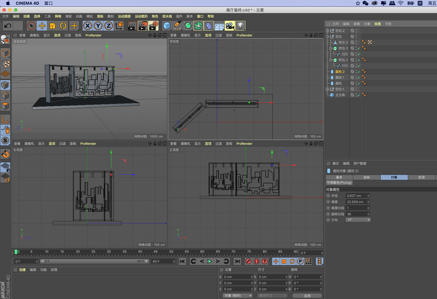The height and width of the screenshot is (299, 437).
Task: Toggle Z axis lock button
Action: tap(109, 26)
